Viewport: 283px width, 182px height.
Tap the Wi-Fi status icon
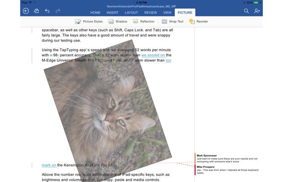[30, 3]
